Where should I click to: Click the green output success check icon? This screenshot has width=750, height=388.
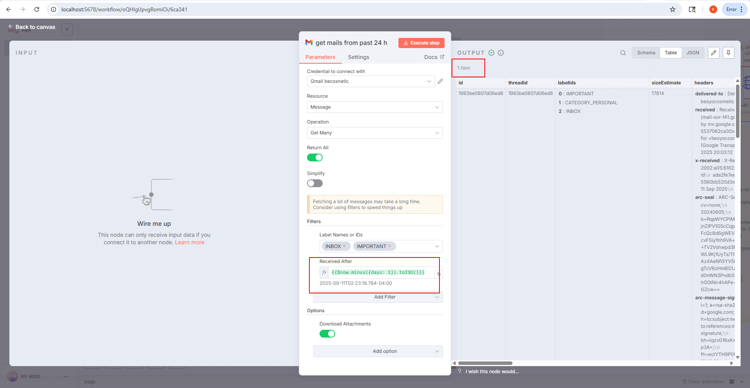pos(491,53)
